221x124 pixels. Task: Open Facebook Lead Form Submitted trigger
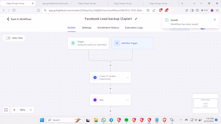tap(88, 43)
